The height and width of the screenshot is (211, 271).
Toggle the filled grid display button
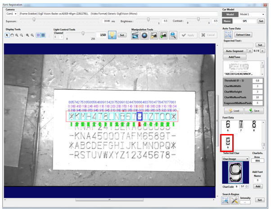tap(43, 35)
